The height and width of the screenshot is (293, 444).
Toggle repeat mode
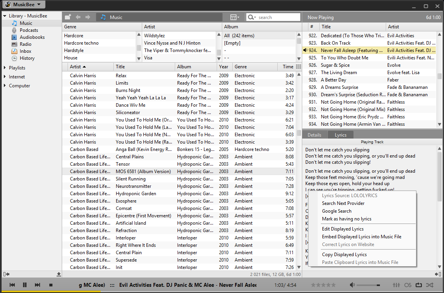pyautogui.click(x=418, y=285)
